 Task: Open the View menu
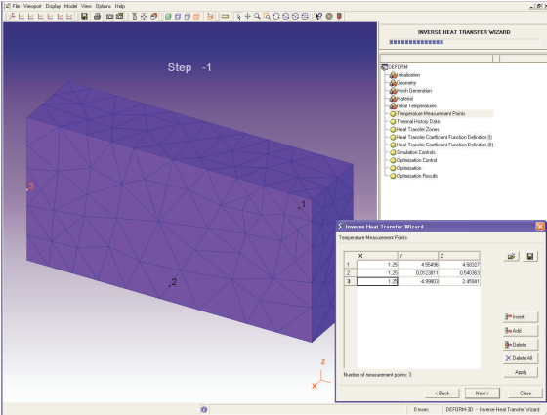pos(86,6)
